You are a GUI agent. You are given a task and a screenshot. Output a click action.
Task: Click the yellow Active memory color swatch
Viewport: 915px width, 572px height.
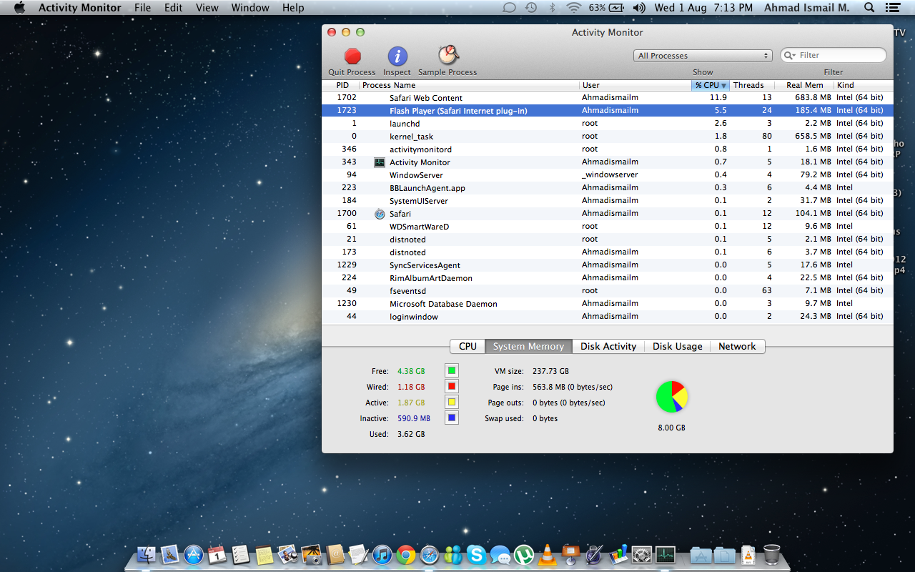click(452, 402)
